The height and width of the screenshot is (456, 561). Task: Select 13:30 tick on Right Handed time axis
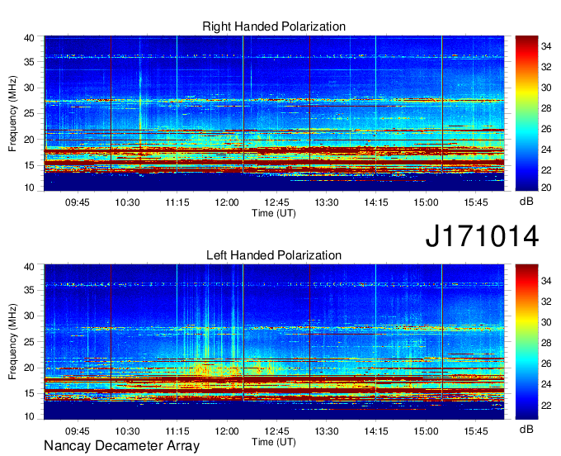(327, 202)
